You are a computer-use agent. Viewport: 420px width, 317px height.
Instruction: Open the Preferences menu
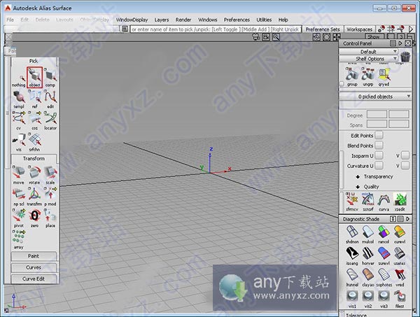[237, 20]
